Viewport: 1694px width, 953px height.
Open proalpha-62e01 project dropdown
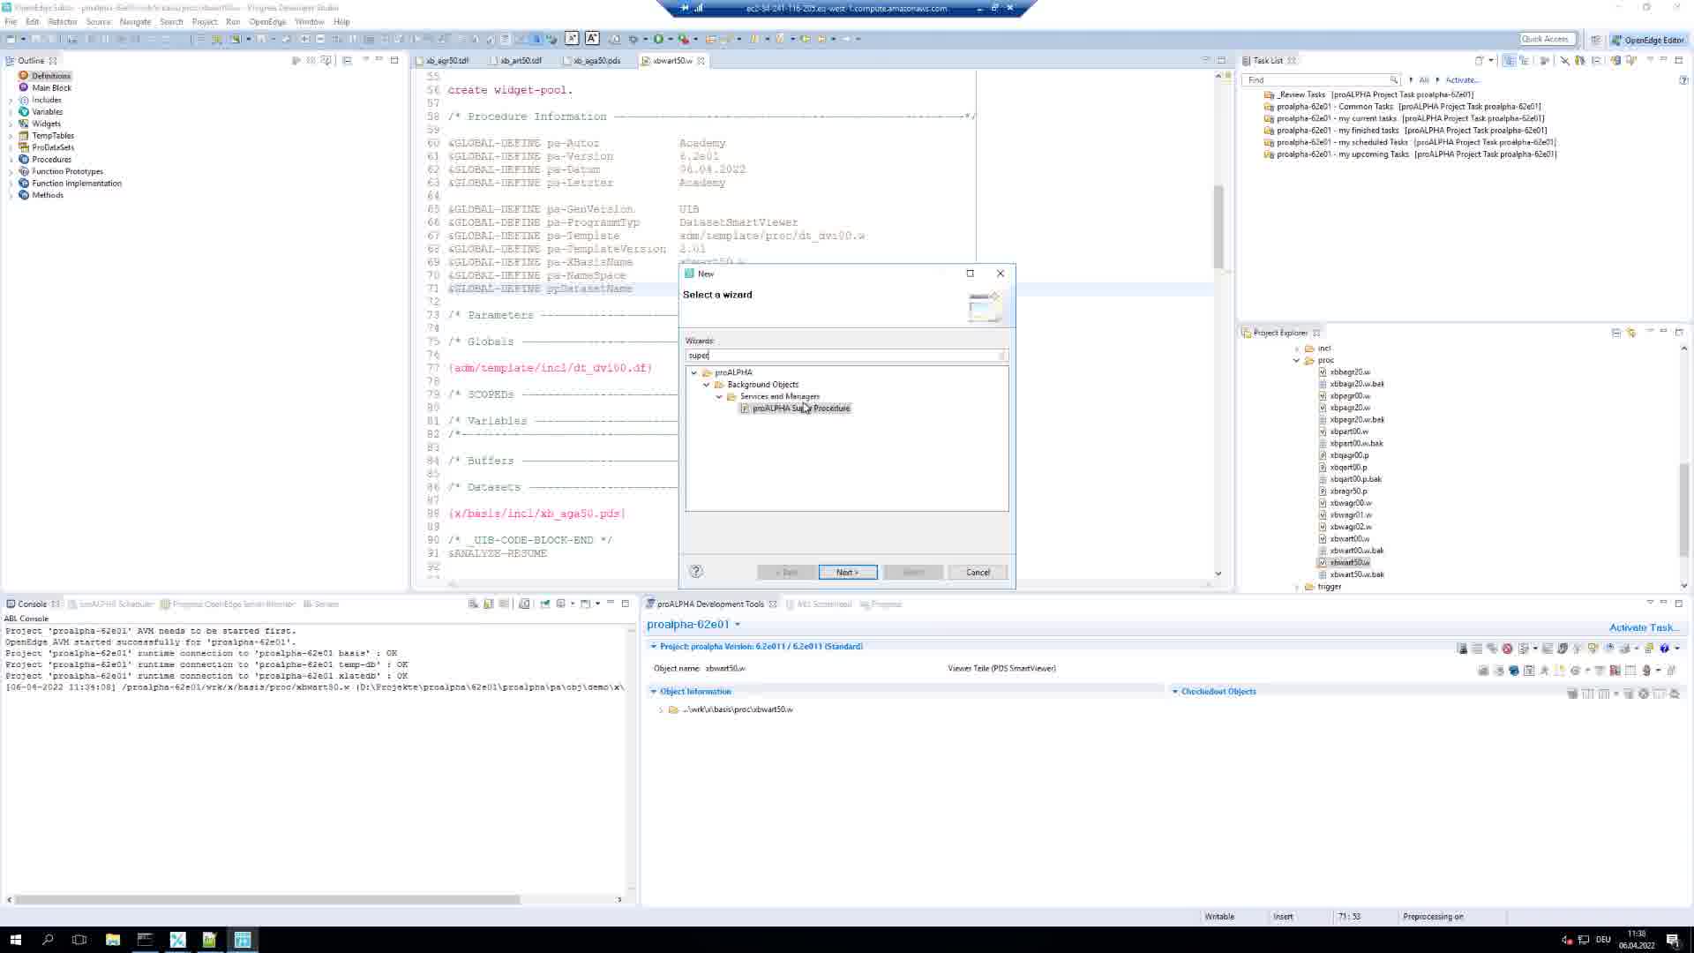[738, 625]
